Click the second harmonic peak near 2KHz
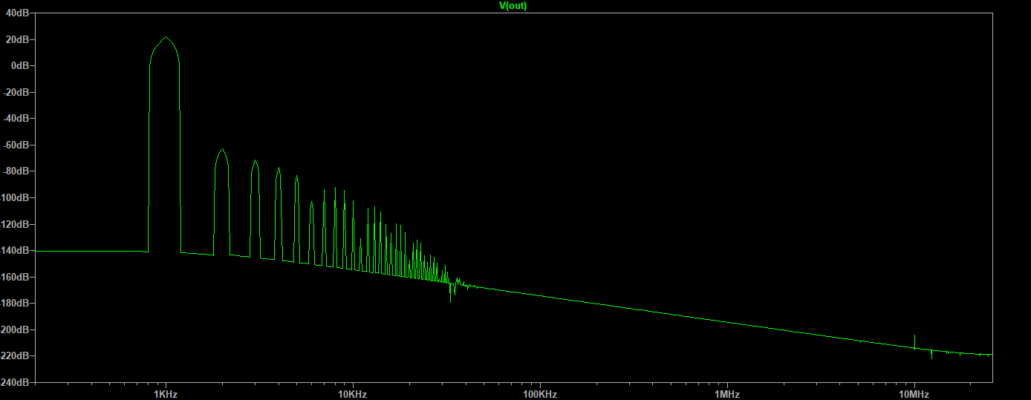This screenshot has width=1031, height=400. tap(221, 151)
